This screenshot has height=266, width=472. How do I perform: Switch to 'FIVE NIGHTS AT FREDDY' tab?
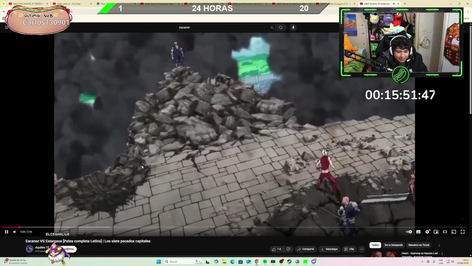(x=28, y=4)
